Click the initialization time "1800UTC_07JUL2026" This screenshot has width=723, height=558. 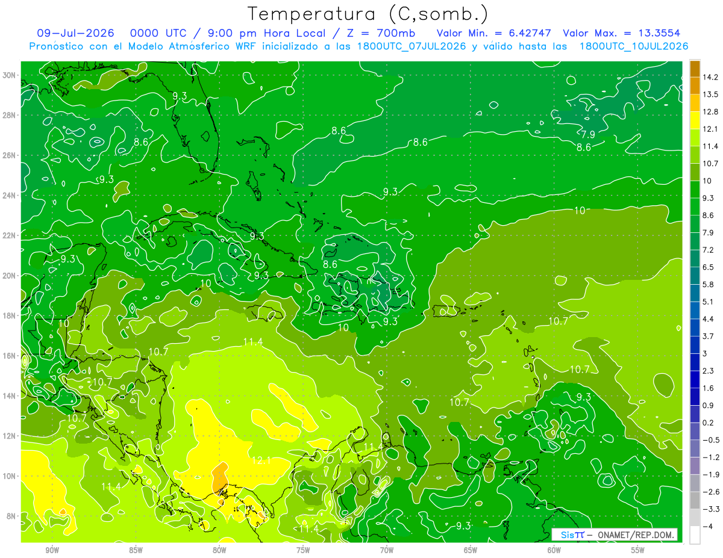click(x=412, y=46)
